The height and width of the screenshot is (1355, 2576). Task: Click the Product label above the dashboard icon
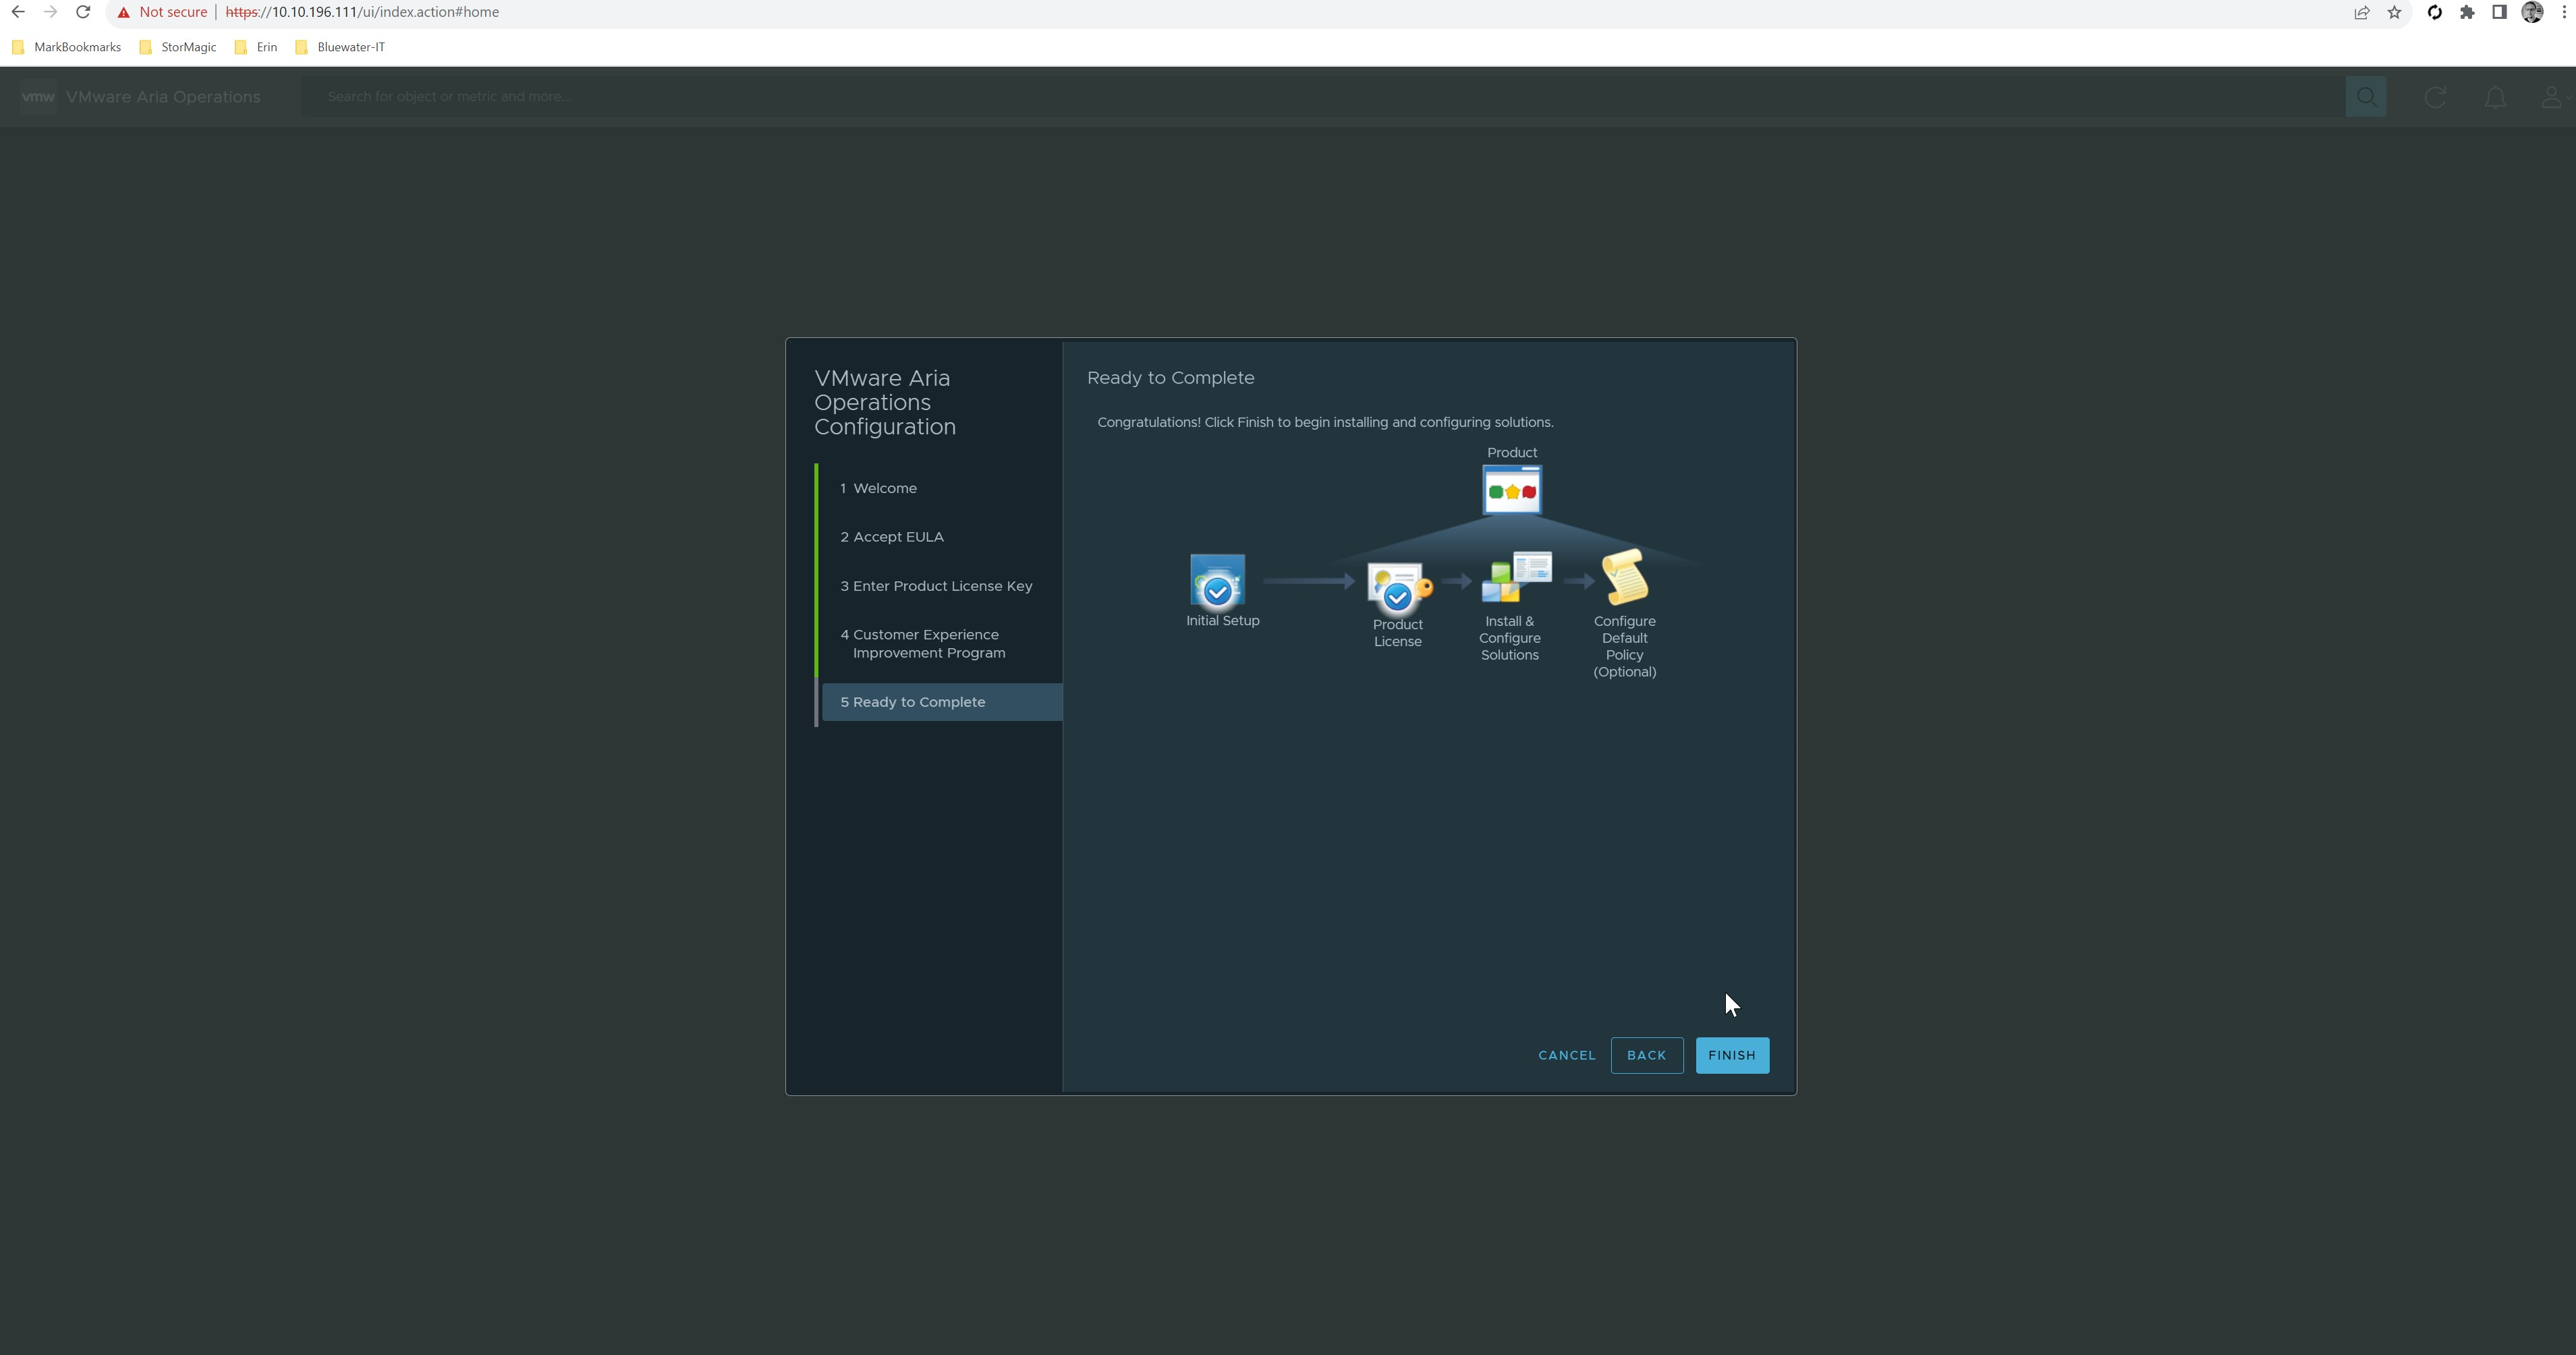(x=1512, y=453)
